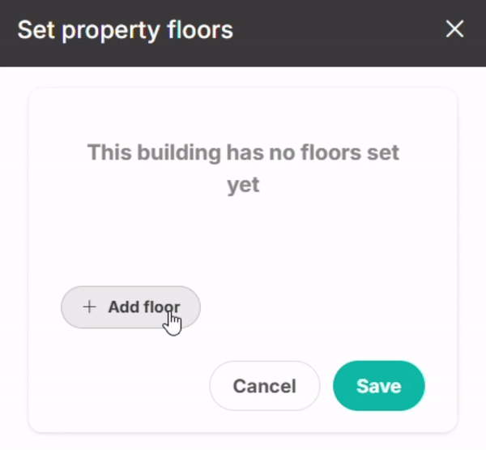Cancel the floor changes

pos(264,386)
